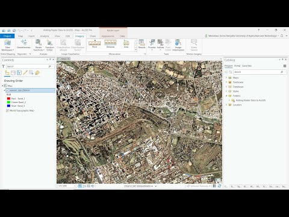The image size is (289, 217).
Task: Select the Project tab in Catalog
Action: (x=228, y=66)
